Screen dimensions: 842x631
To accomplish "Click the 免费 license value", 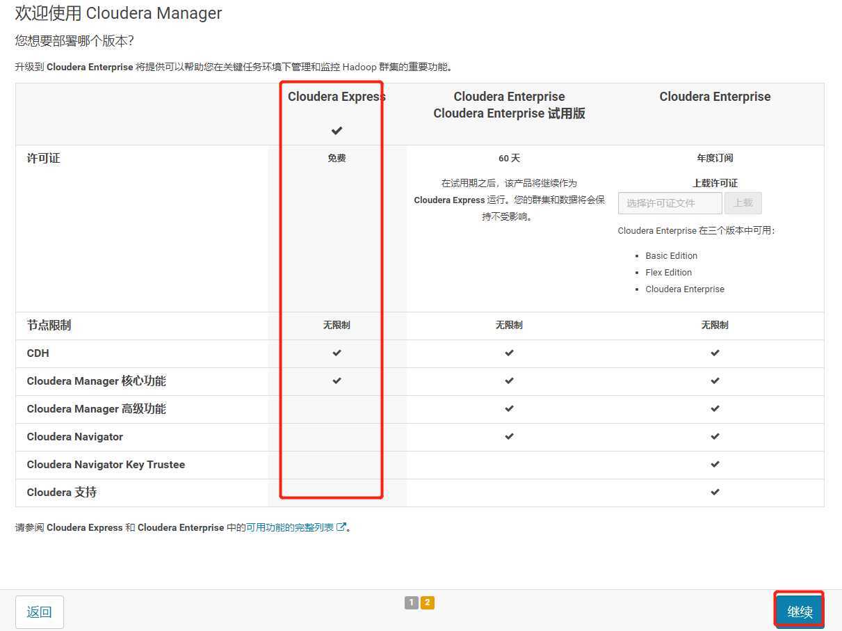I will (337, 158).
